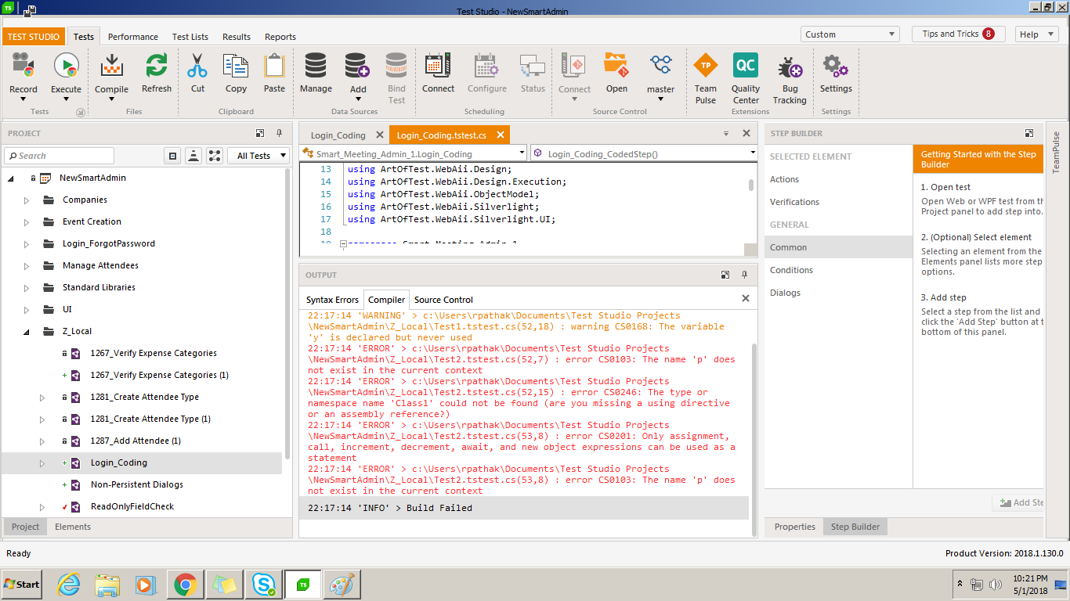Open the Team Pulse extension
The height and width of the screenshot is (601, 1070).
[x=705, y=66]
